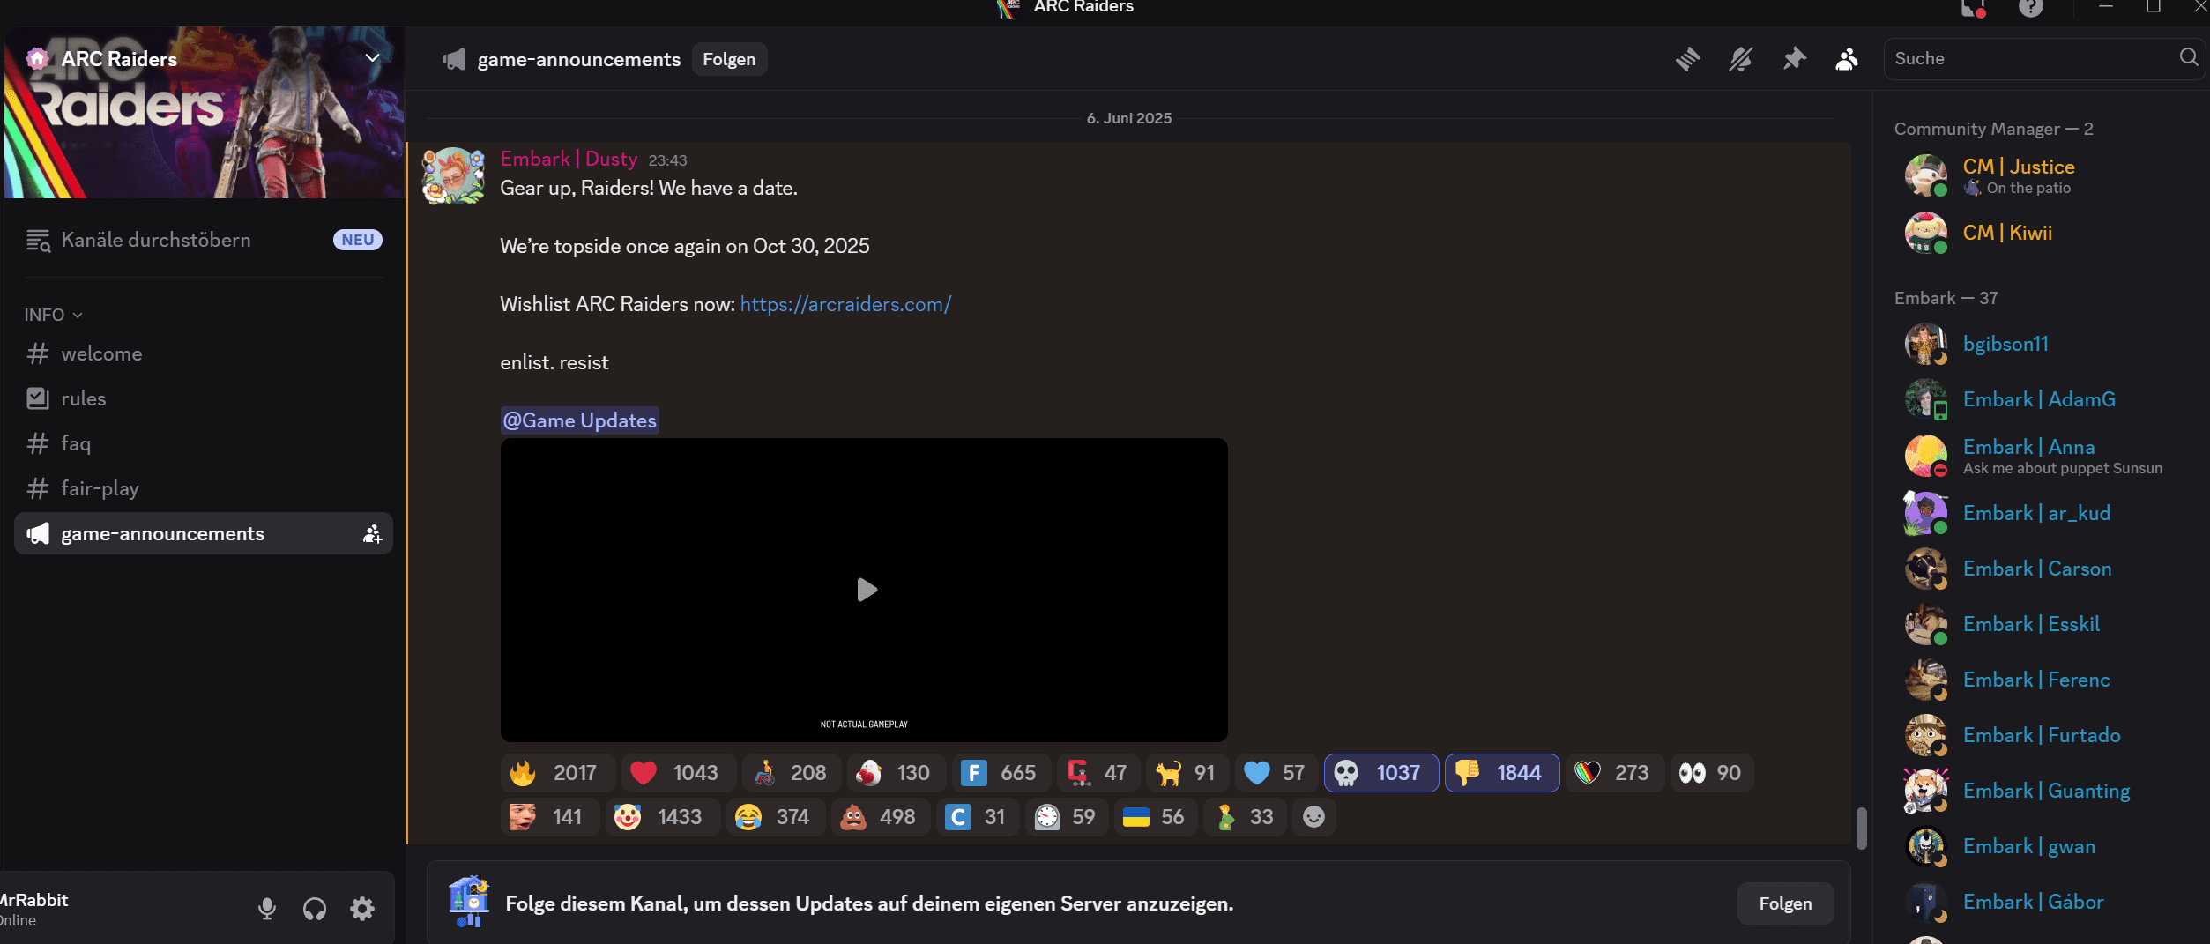Click Folgen in the bottom follow banner
This screenshot has width=2210, height=944.
(1785, 903)
